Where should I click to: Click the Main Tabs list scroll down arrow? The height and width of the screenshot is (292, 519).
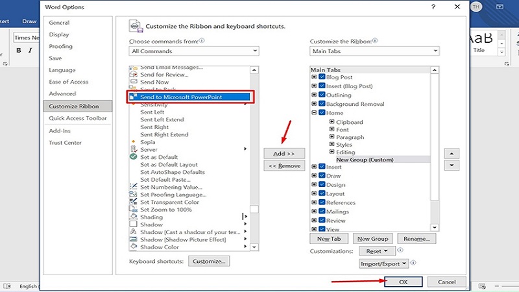(434, 228)
